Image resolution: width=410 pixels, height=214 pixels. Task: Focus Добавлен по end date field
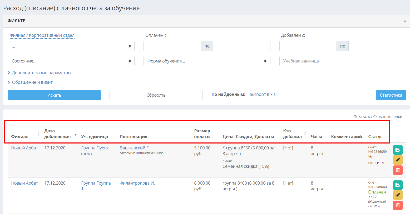coord(377,46)
